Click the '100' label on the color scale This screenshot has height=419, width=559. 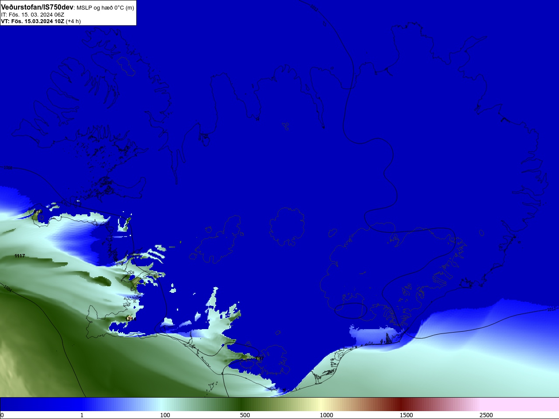[x=165, y=415]
